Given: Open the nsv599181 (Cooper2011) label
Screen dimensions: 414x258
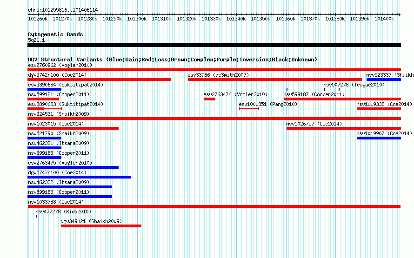Looking at the screenshot, I should 59,94.
